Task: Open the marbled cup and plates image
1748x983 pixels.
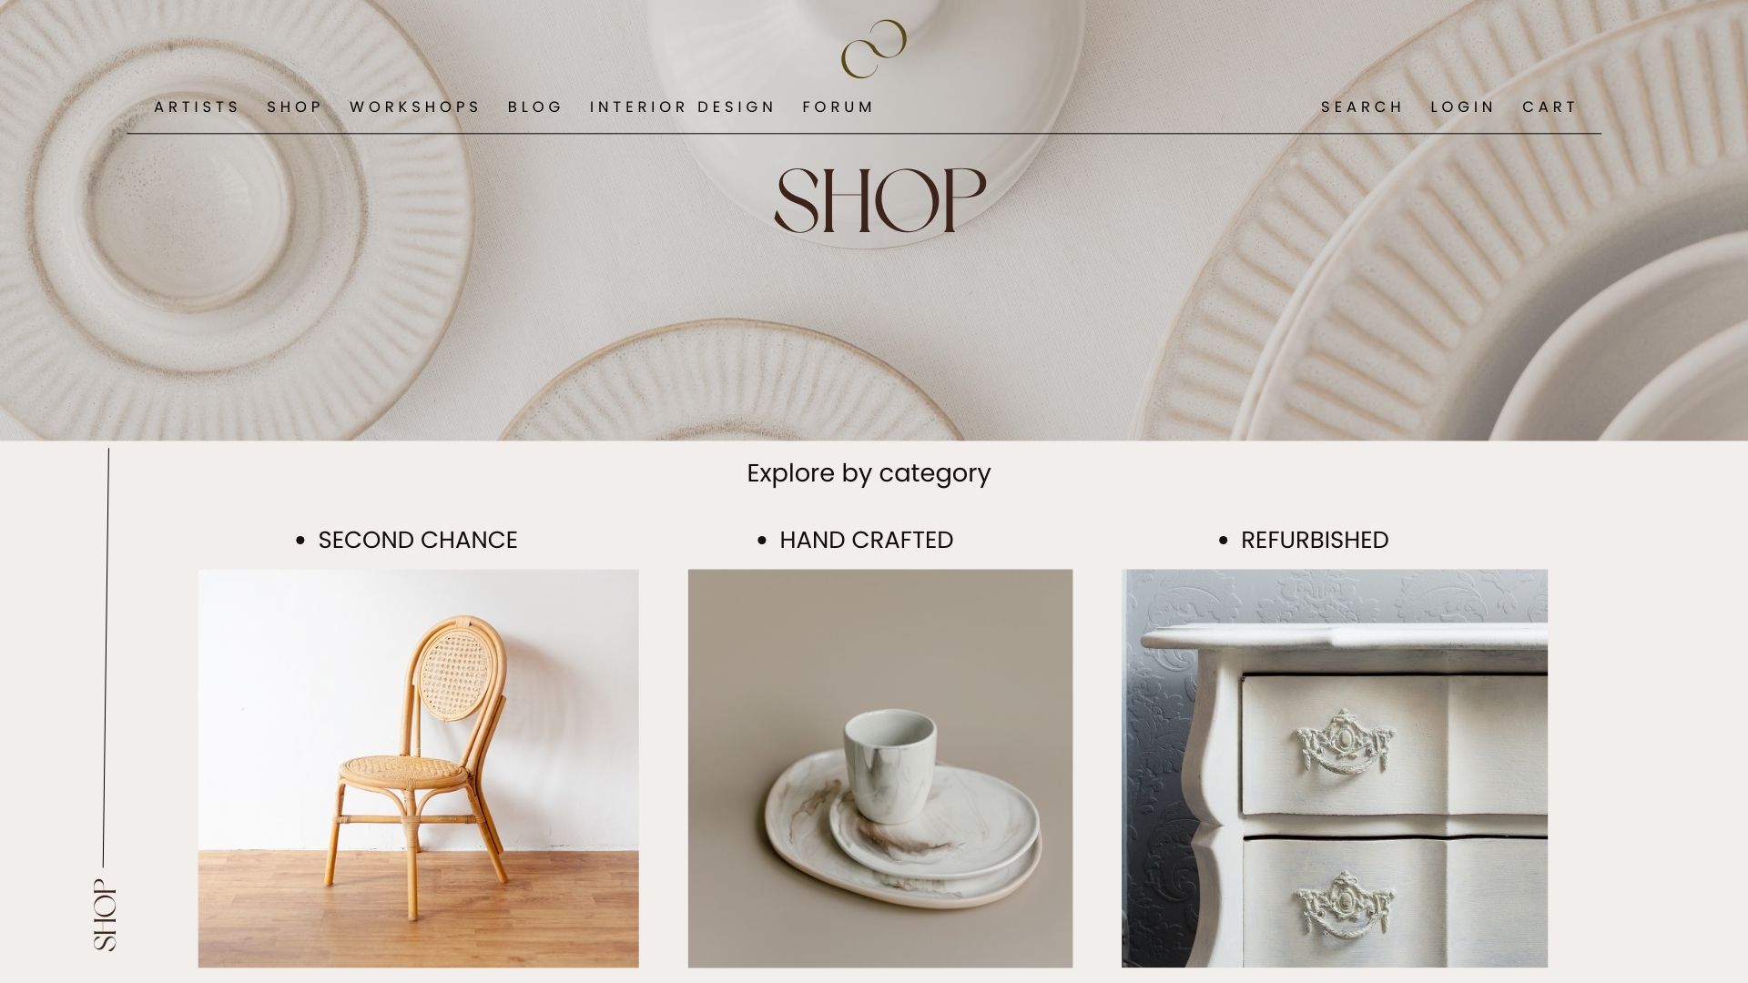Action: 880,768
